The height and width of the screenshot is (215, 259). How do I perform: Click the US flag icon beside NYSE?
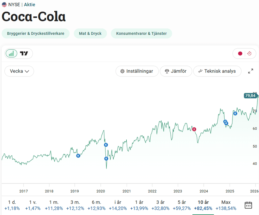pyautogui.click(x=4, y=4)
